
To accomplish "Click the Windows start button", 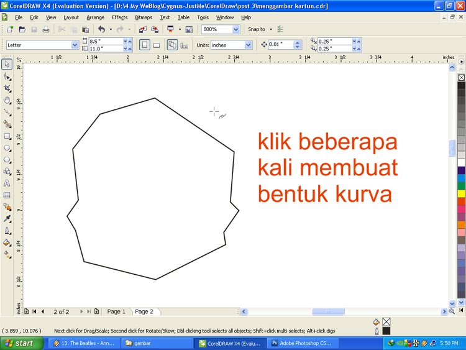I will (21, 343).
